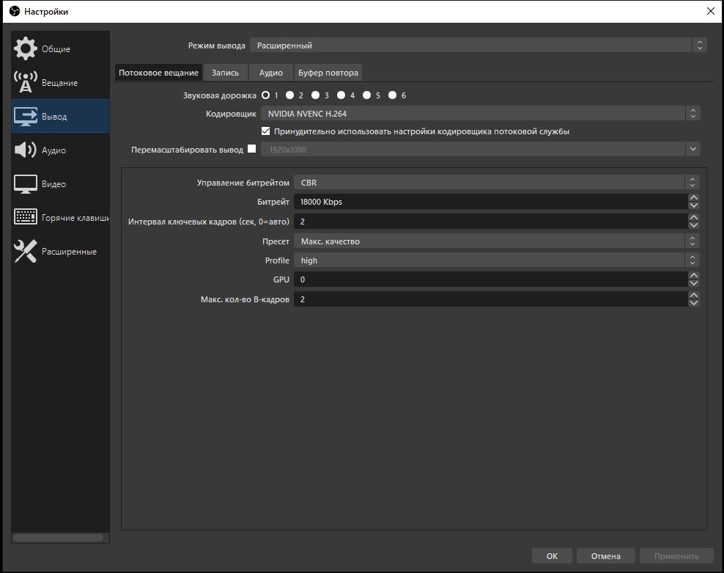This screenshot has height=573, width=724.
Task: Open the Расширенные tools icon
Action: tap(25, 251)
